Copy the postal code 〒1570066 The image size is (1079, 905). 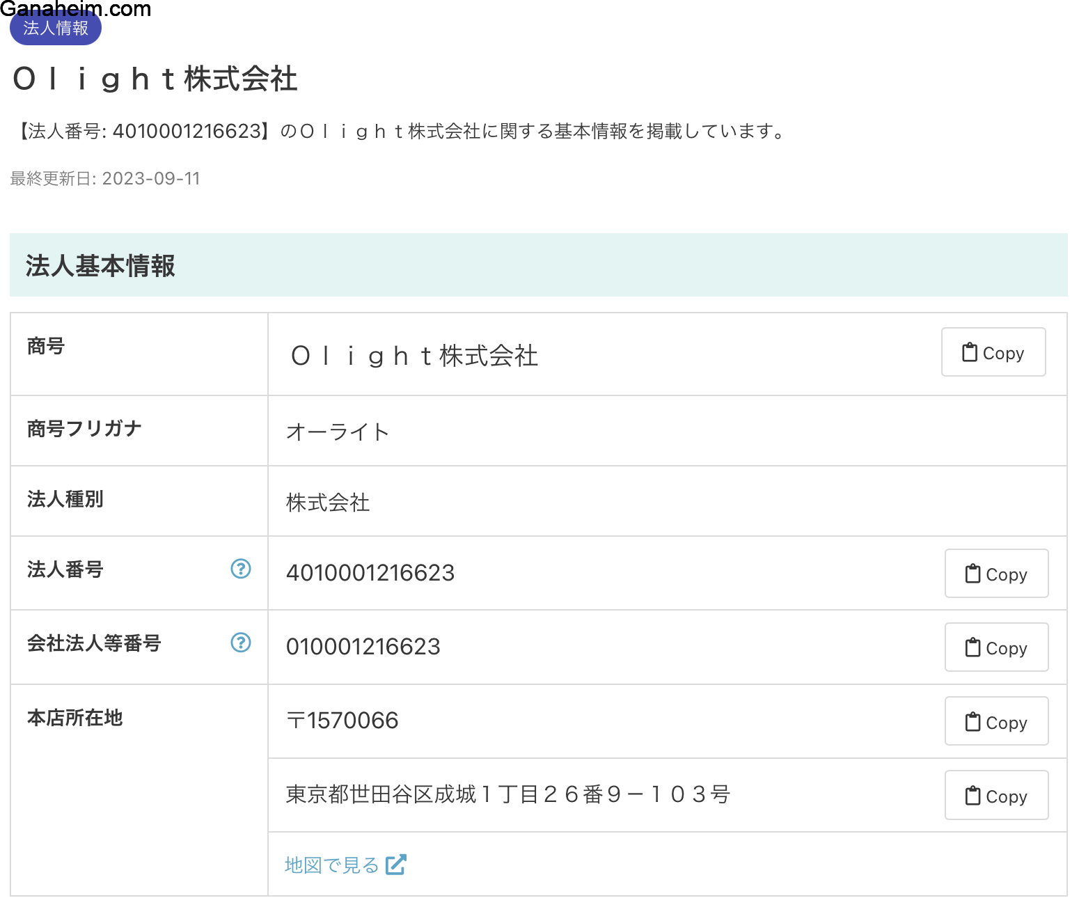[996, 721]
